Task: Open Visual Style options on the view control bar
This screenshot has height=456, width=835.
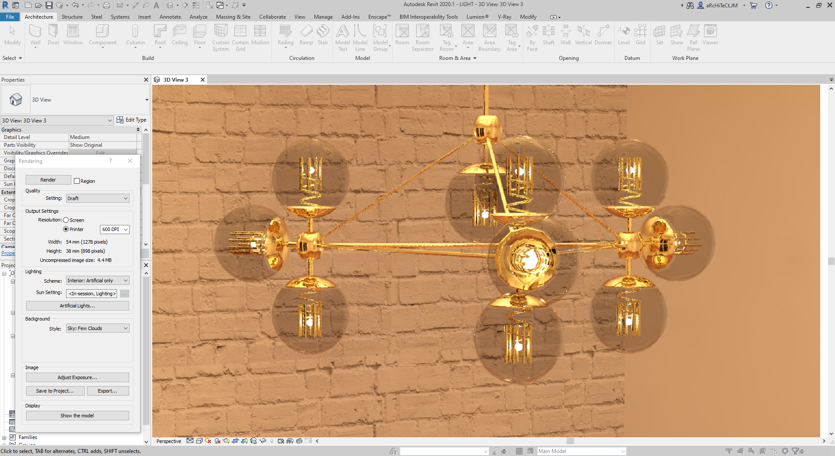Action: click(199, 441)
